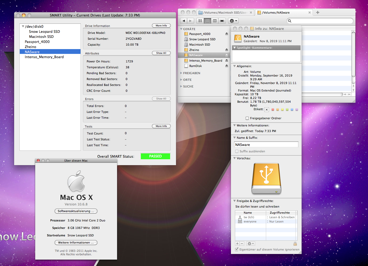The height and width of the screenshot is (266, 368).
Task: Click the NASware drive icon in Info header
Action: (238, 38)
